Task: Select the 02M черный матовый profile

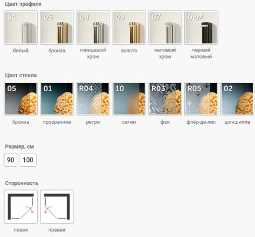Action: click(201, 27)
